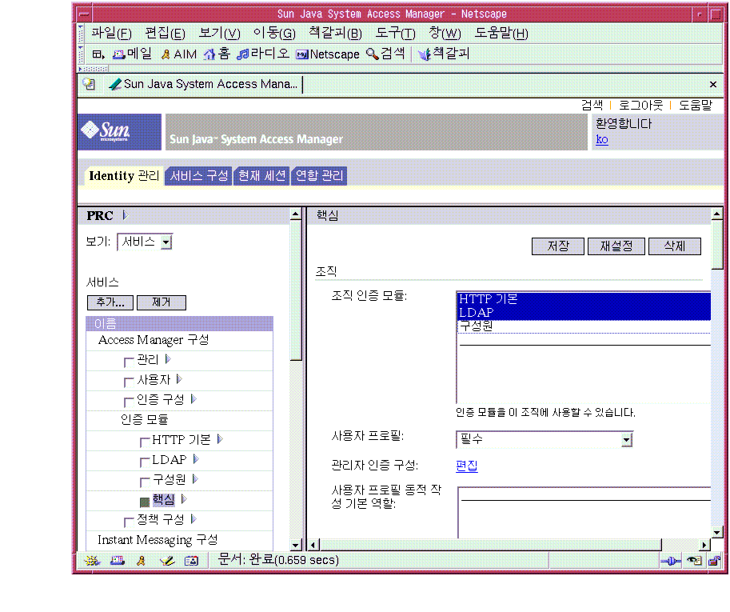Open the AIM toolbar shortcut
The width and height of the screenshot is (730, 612).
pyautogui.click(x=179, y=54)
